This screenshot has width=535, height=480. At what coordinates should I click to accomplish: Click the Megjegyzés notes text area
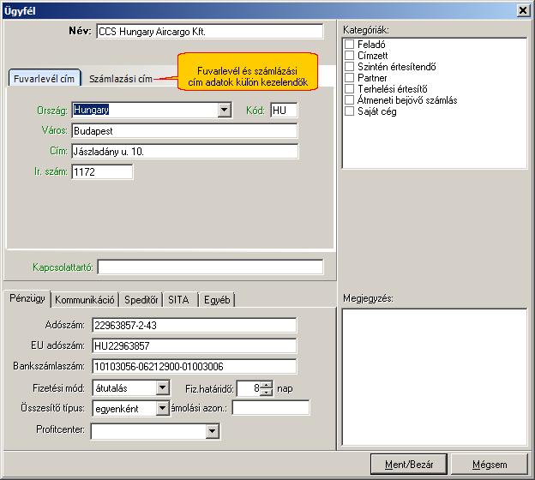[435, 377]
